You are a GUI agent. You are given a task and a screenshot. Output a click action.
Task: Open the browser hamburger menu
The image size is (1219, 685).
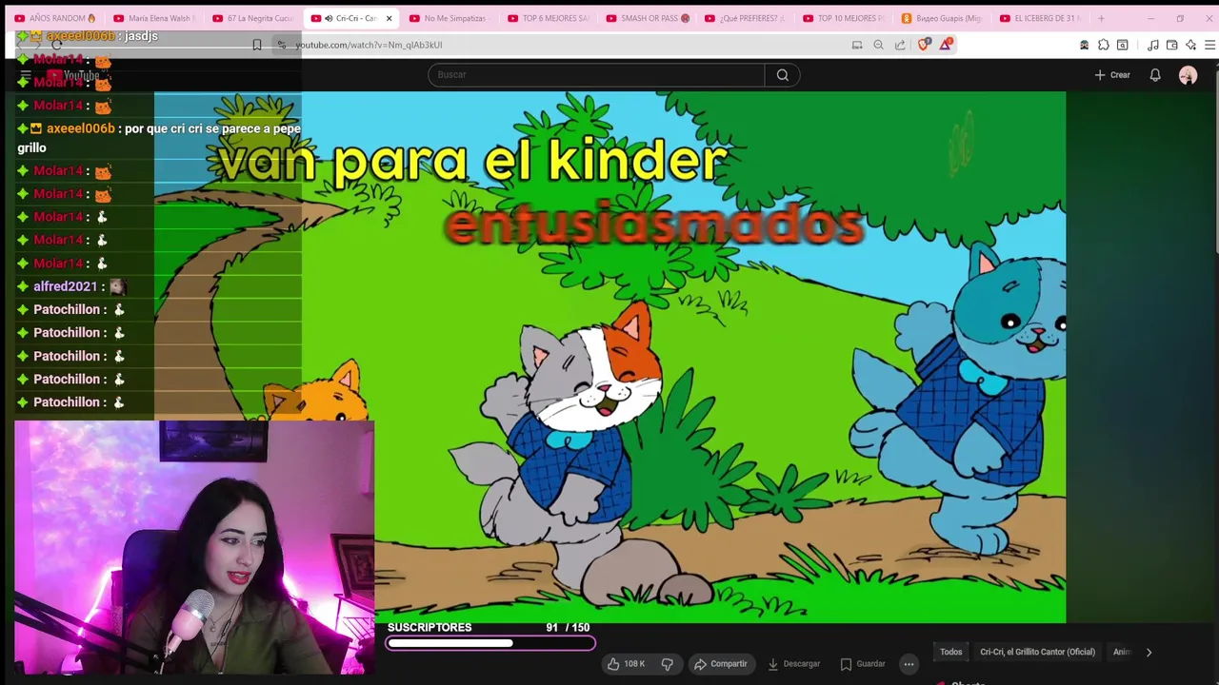(x=1210, y=45)
